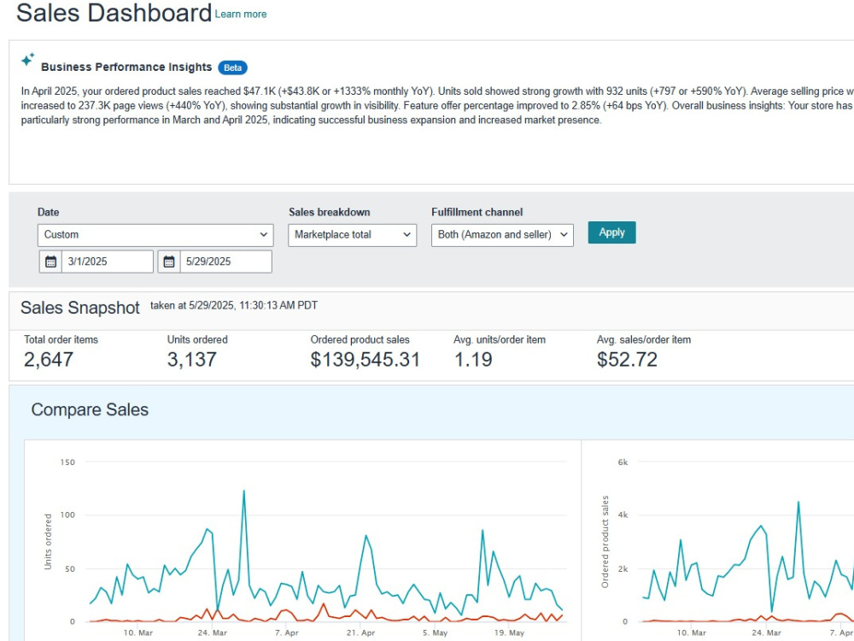Click the Business Performance Insights sparkle icon
The width and height of the screenshot is (854, 641).
click(28, 60)
